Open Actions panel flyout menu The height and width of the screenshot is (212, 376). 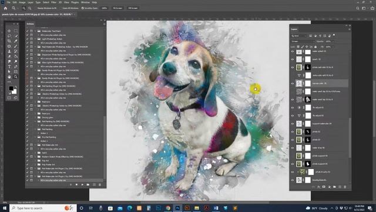[x=105, y=24]
